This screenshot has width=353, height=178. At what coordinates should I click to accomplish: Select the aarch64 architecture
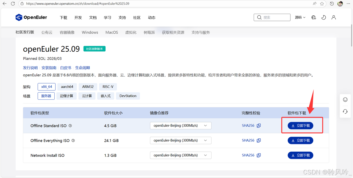(67, 87)
